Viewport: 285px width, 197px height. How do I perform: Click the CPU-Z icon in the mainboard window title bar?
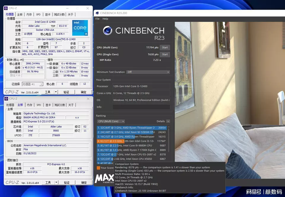(6, 99)
